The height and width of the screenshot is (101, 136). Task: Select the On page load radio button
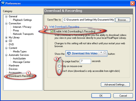click(x=59, y=61)
